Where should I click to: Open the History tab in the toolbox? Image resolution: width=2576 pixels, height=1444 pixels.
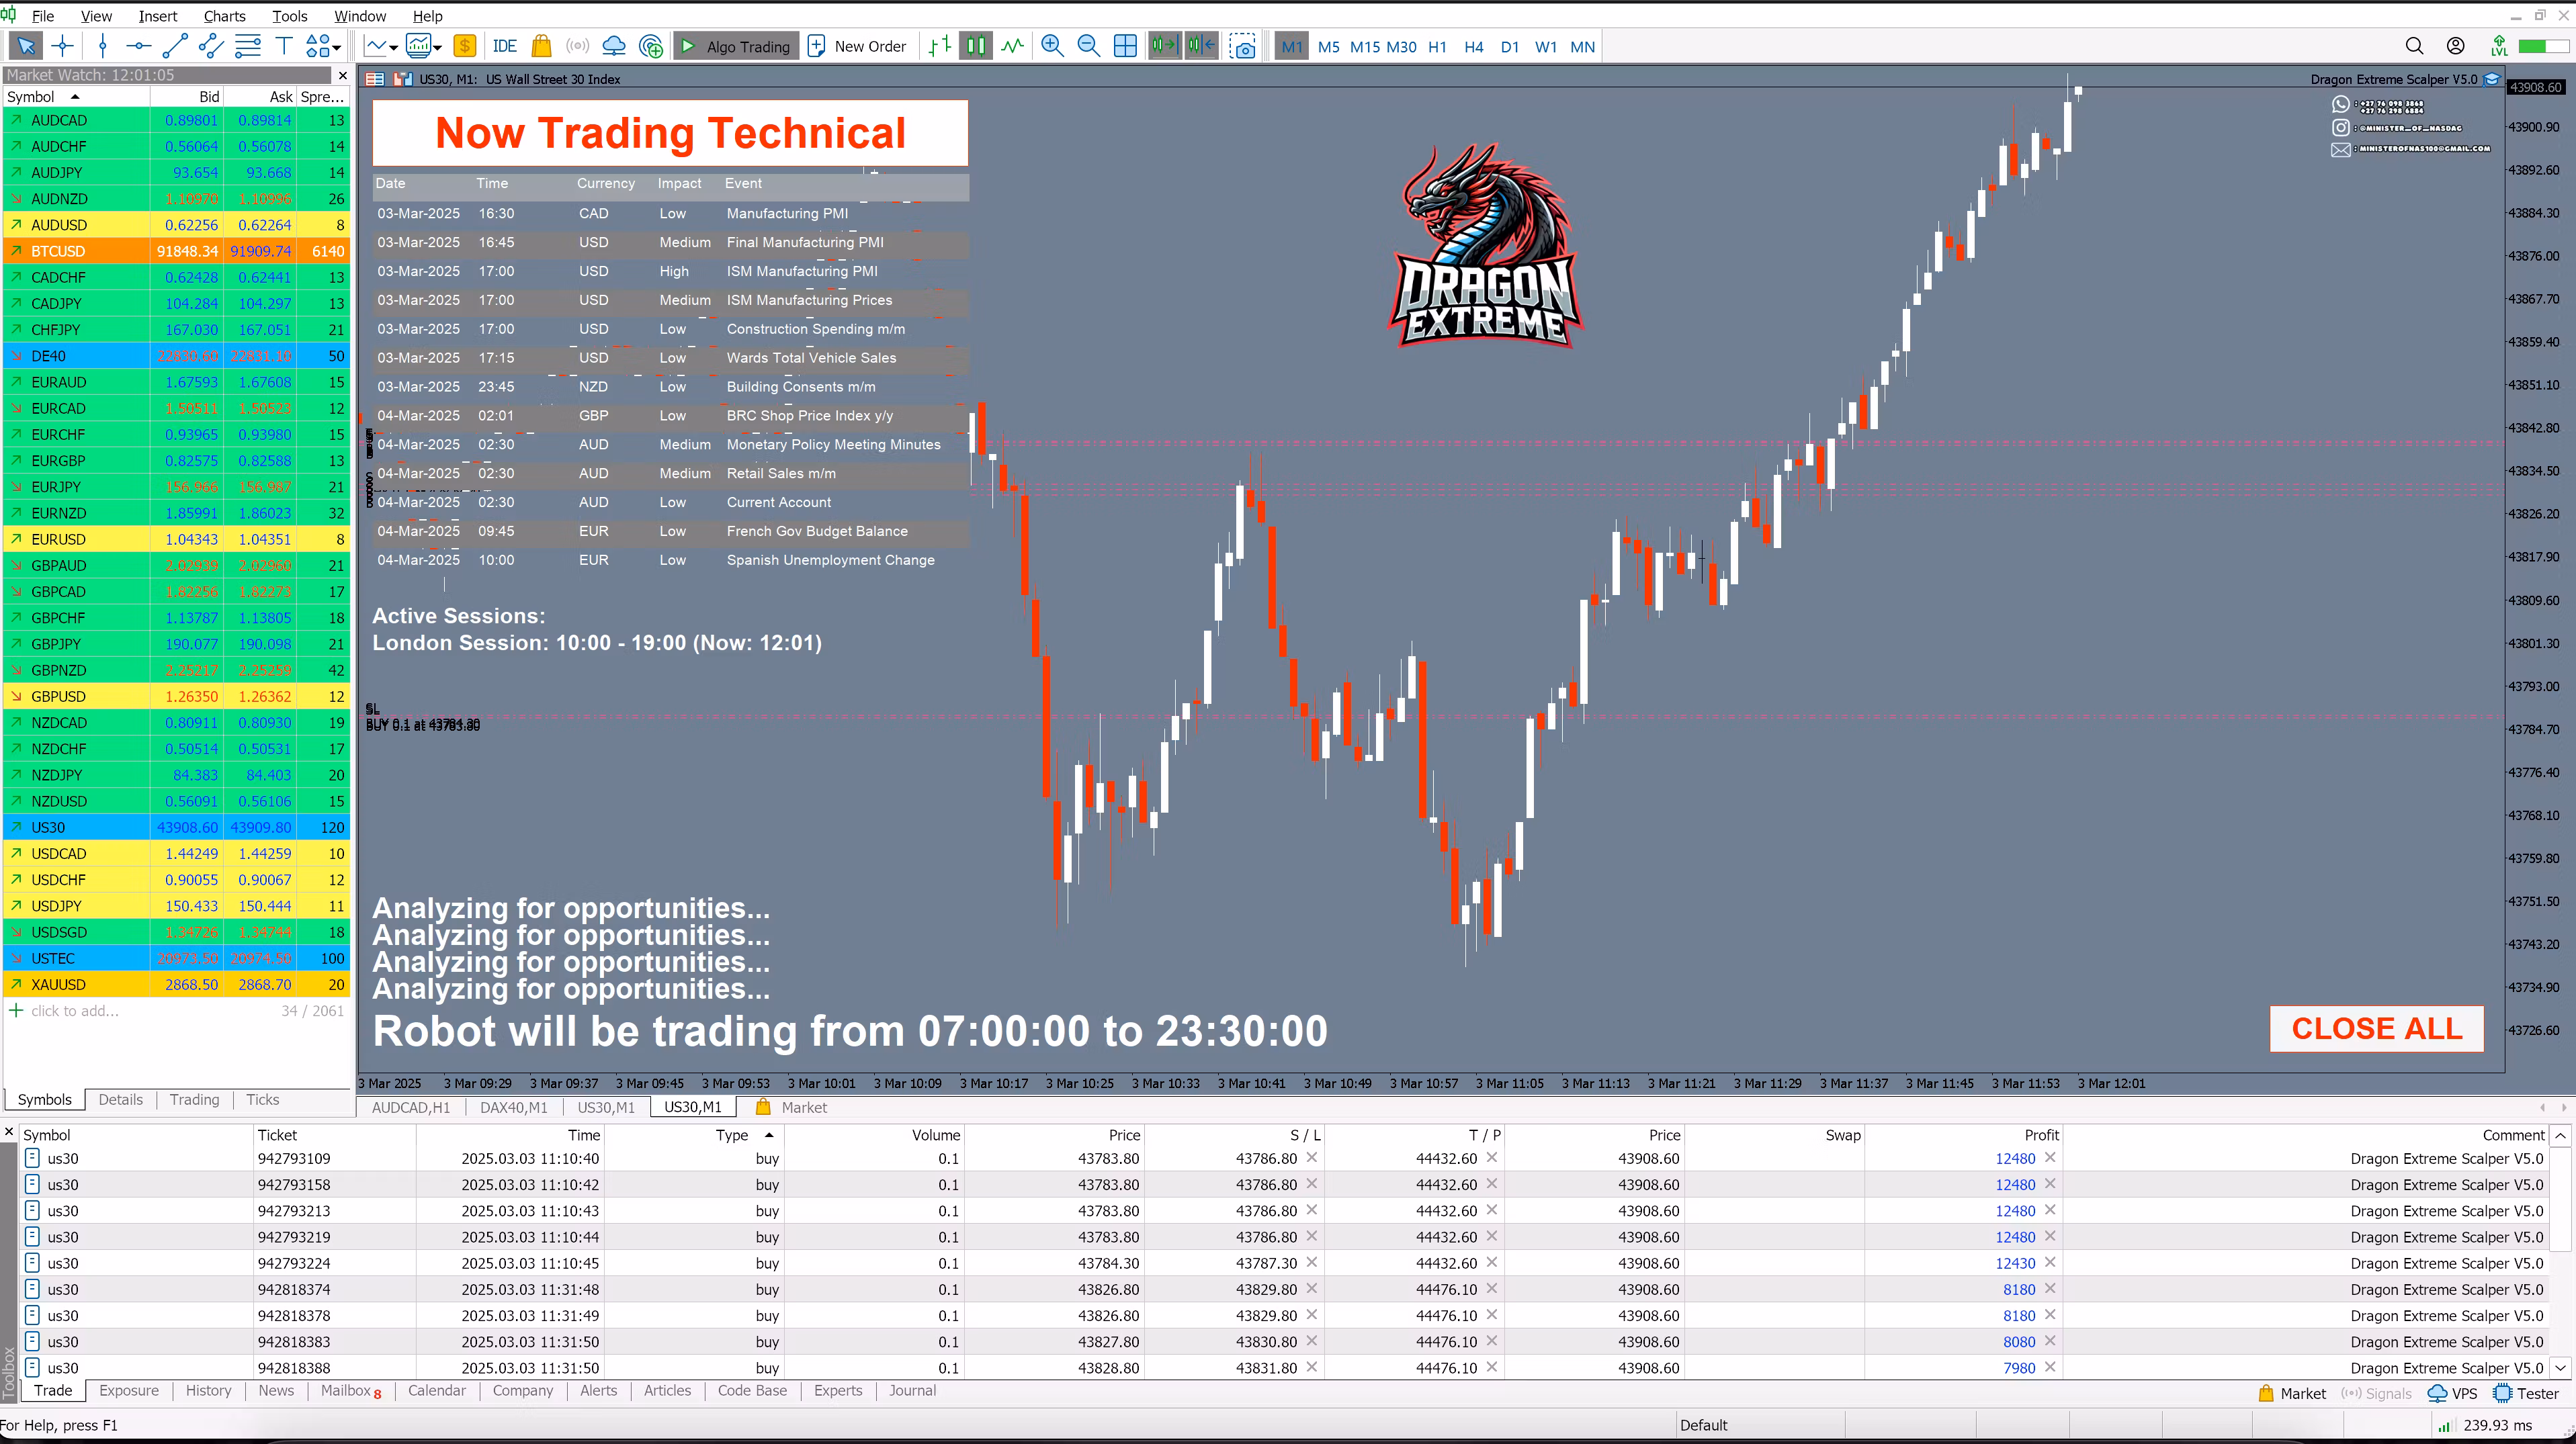coord(208,1391)
